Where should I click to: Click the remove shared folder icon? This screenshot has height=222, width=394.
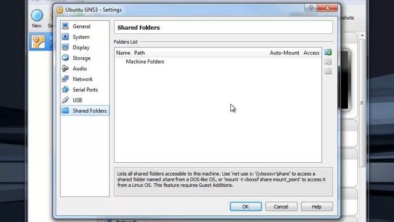click(x=328, y=72)
